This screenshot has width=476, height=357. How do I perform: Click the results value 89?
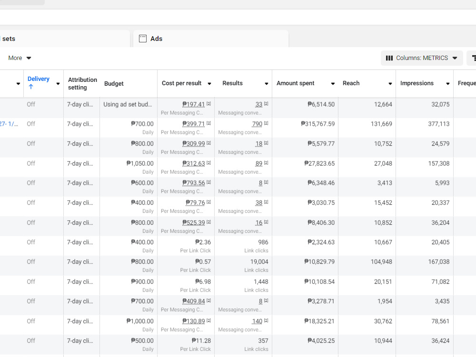click(258, 163)
